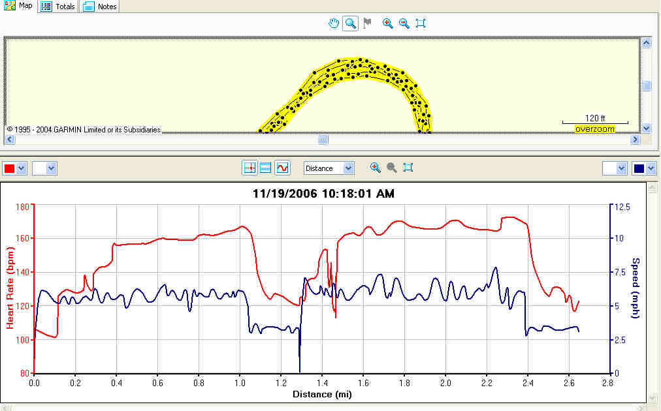Open the dark blue speed series dropdown
The width and height of the screenshot is (661, 411).
click(x=651, y=168)
